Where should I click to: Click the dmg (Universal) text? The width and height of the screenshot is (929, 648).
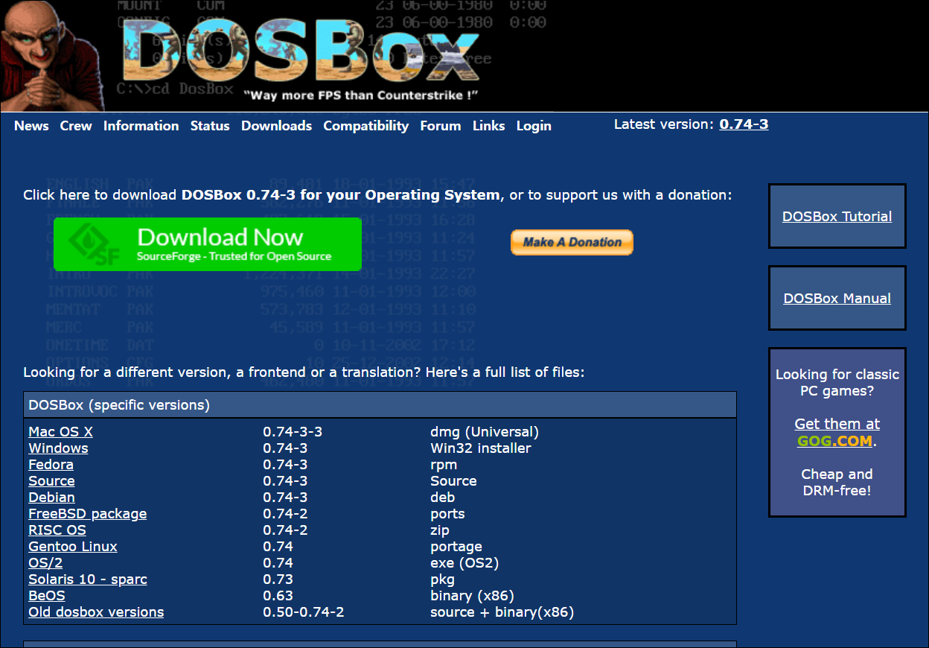point(485,432)
